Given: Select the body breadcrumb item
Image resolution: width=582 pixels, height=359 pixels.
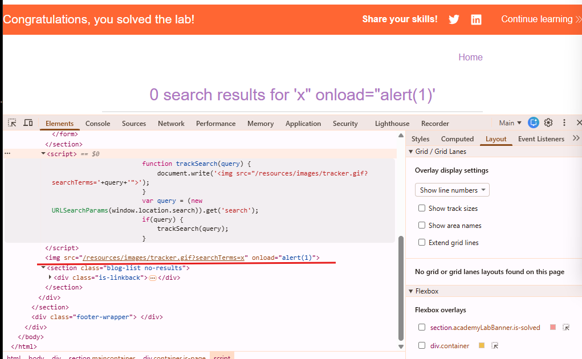Looking at the screenshot, I should click(x=36, y=356).
